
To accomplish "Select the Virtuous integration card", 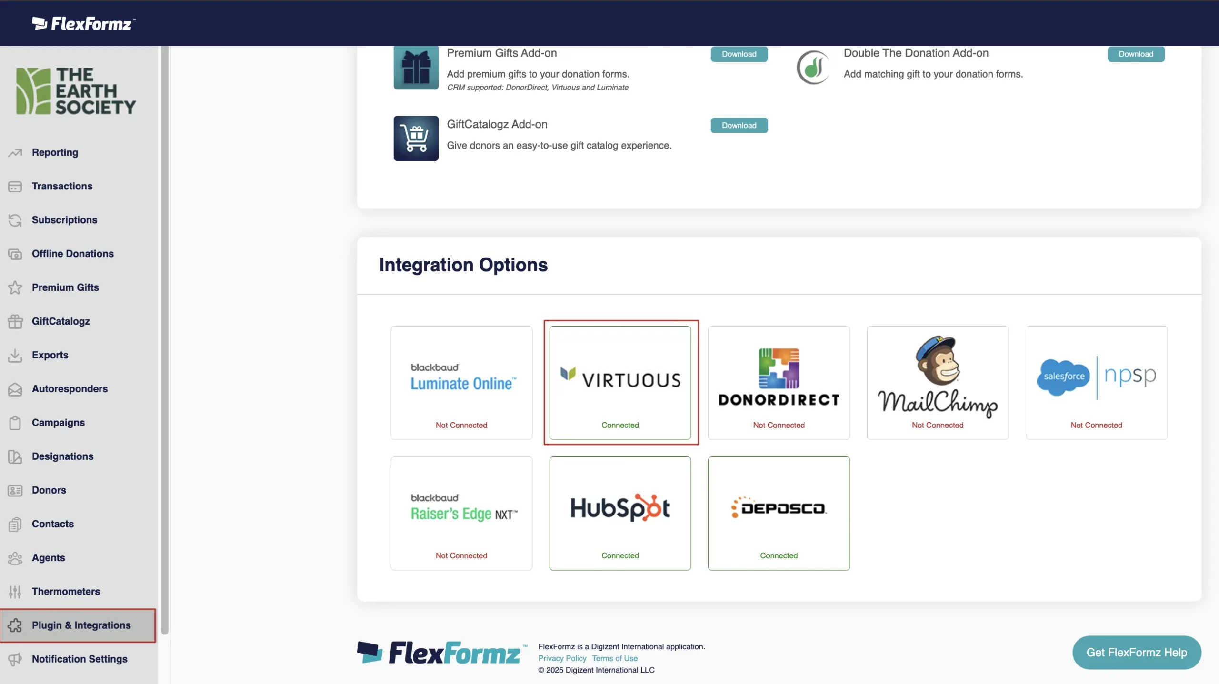I will [620, 382].
